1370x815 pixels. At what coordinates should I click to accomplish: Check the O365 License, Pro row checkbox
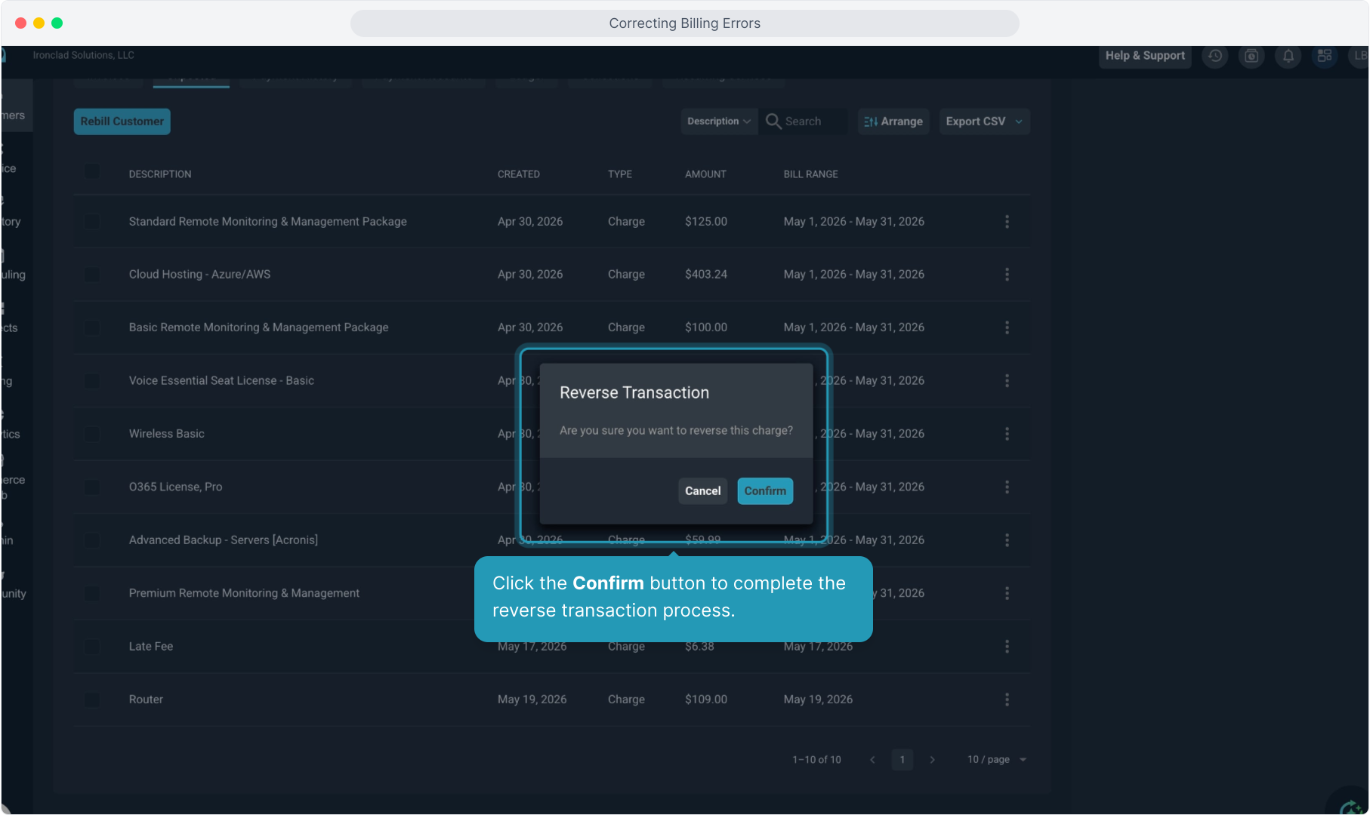point(92,487)
